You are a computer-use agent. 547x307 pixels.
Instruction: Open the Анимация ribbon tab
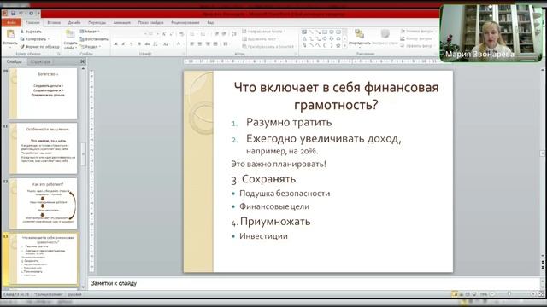pyautogui.click(x=121, y=23)
